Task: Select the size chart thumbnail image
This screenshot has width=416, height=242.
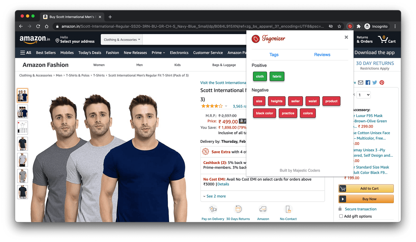Action: [x=23, y=128]
